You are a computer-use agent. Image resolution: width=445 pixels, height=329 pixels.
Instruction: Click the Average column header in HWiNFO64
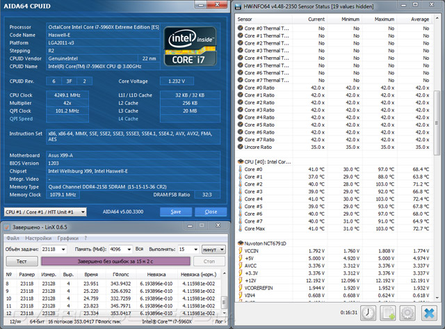(414, 19)
